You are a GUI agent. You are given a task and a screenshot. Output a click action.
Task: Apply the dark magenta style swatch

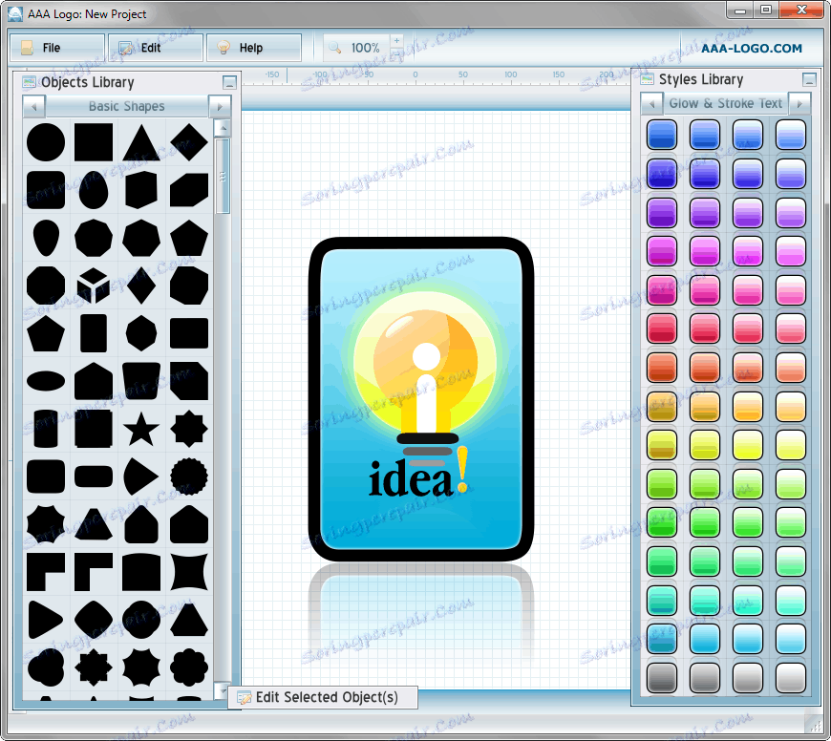(661, 251)
